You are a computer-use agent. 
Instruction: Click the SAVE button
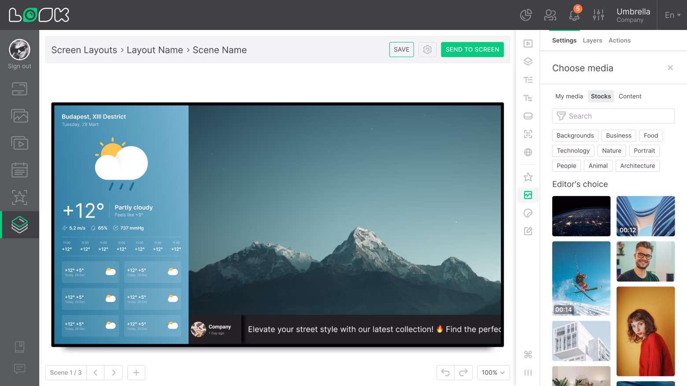click(401, 50)
